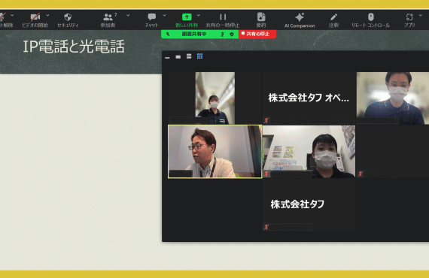Expand the new share options chevron
The height and width of the screenshot is (278, 429).
[x=199, y=15]
